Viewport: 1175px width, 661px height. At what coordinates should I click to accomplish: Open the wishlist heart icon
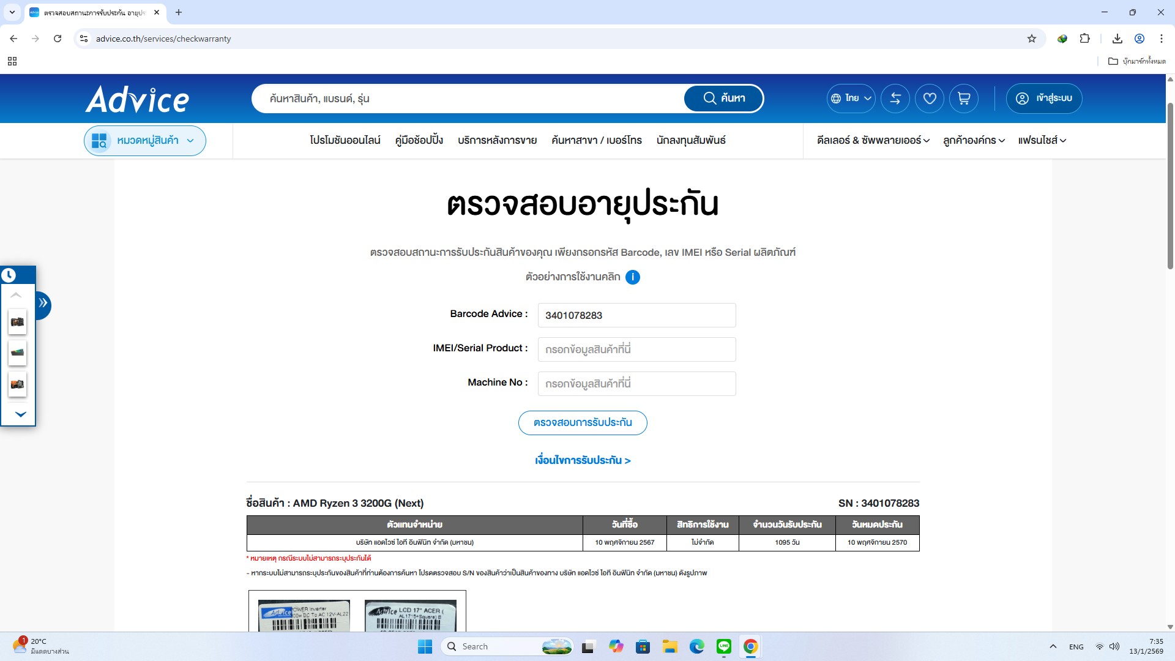[929, 99]
